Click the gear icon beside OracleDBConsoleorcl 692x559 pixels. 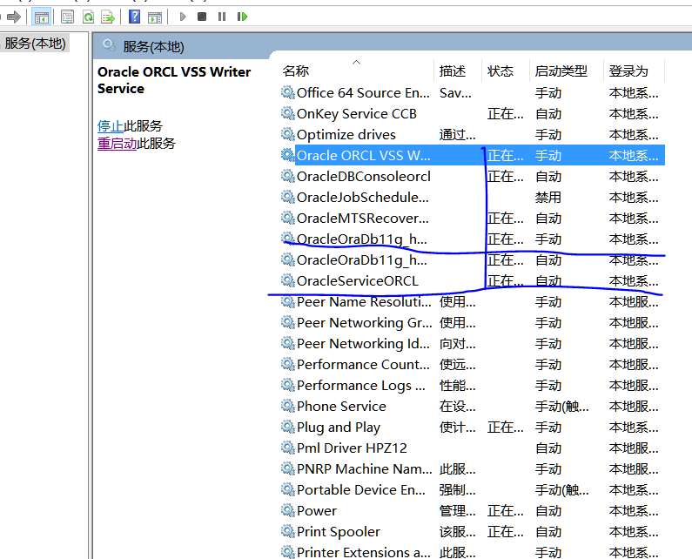coord(288,176)
